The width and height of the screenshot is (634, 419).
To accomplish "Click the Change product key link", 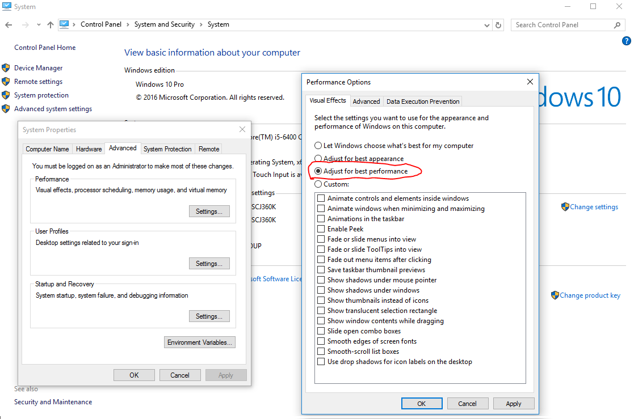I will (x=590, y=295).
